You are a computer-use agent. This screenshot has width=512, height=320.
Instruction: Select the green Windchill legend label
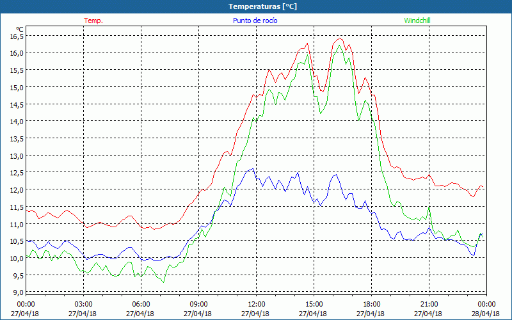[417, 20]
